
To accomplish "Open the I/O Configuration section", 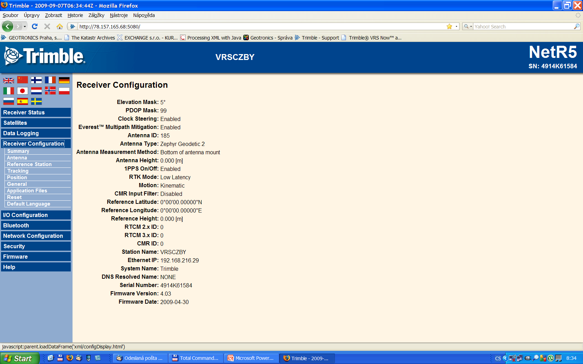I will (x=36, y=215).
